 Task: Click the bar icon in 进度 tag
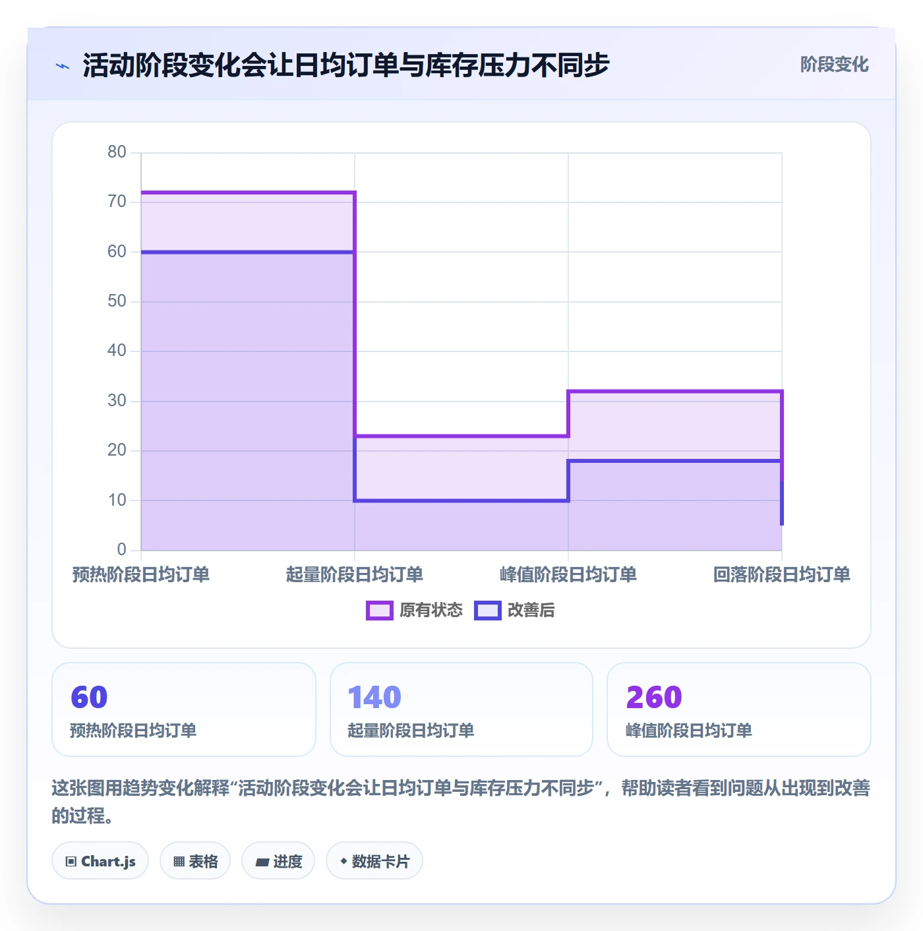coord(262,862)
